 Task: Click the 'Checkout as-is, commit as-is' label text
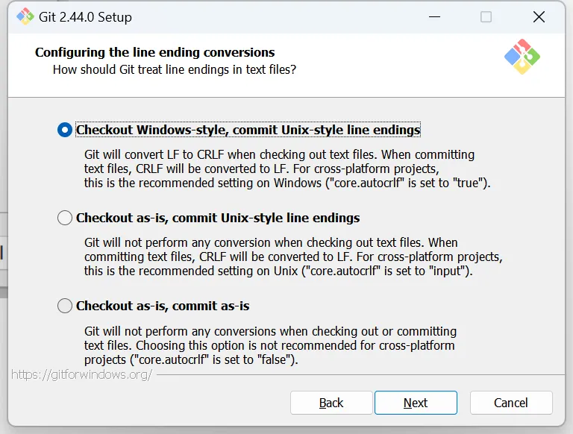tap(163, 306)
